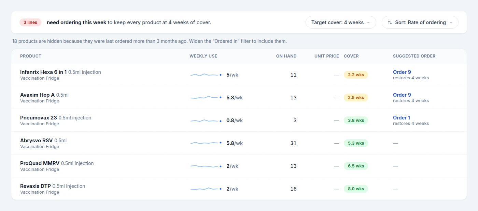The width and height of the screenshot is (478, 211).
Task: Click Order 9 link for Avaxim Hep A
Action: [x=402, y=95]
